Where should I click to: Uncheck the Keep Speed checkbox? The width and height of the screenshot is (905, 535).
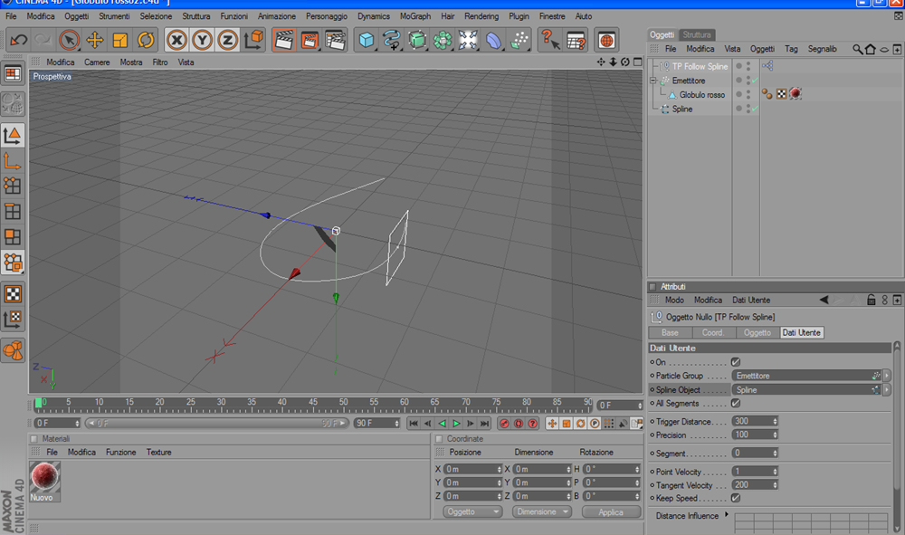pyautogui.click(x=735, y=498)
